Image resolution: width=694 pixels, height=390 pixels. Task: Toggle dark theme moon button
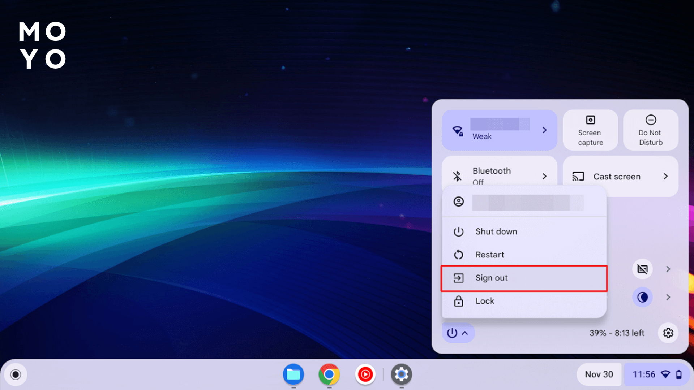[642, 297]
